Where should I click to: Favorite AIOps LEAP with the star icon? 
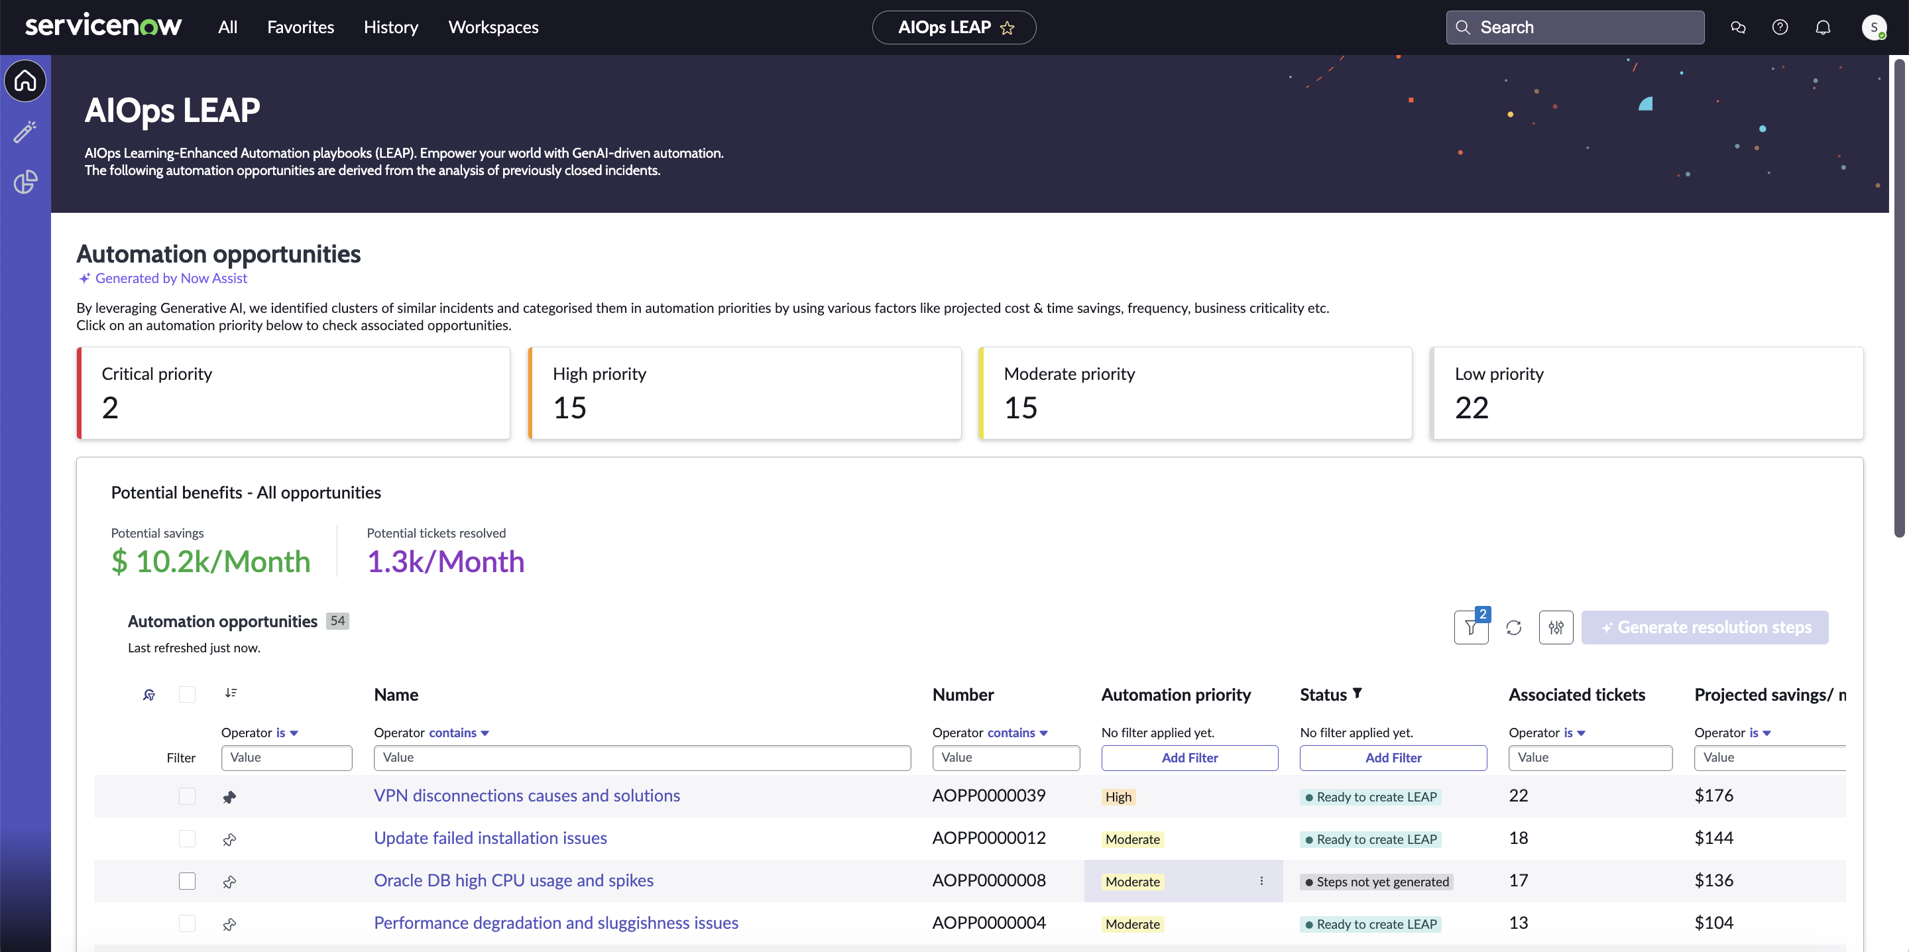click(1007, 27)
